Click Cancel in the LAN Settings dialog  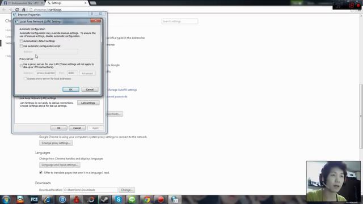90,90
